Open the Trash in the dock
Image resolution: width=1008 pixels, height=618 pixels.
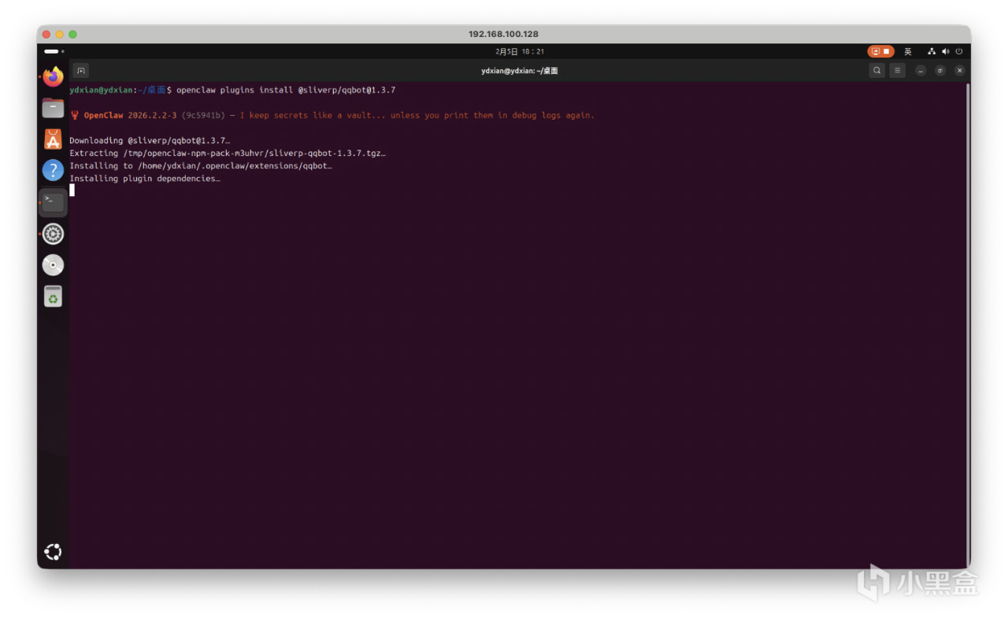click(x=53, y=297)
